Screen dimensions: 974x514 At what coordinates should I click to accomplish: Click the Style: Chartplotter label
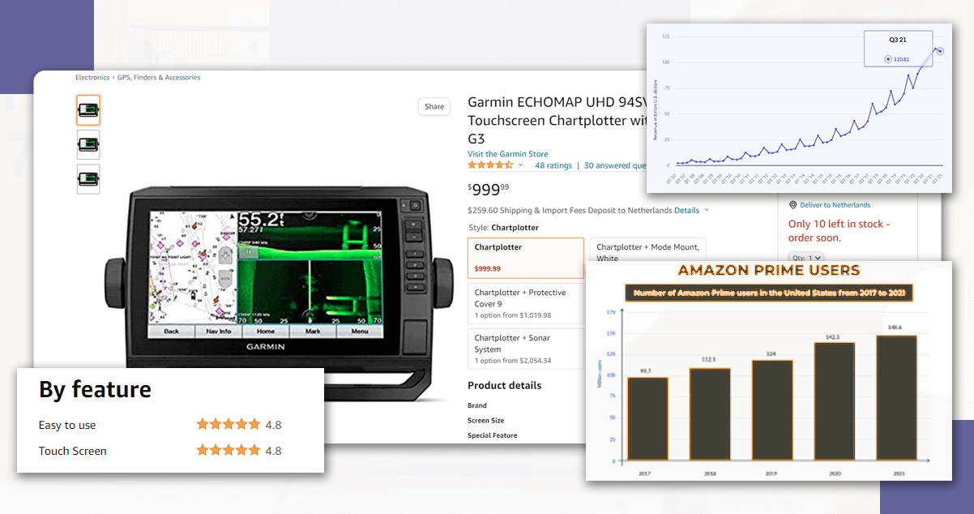(x=503, y=228)
